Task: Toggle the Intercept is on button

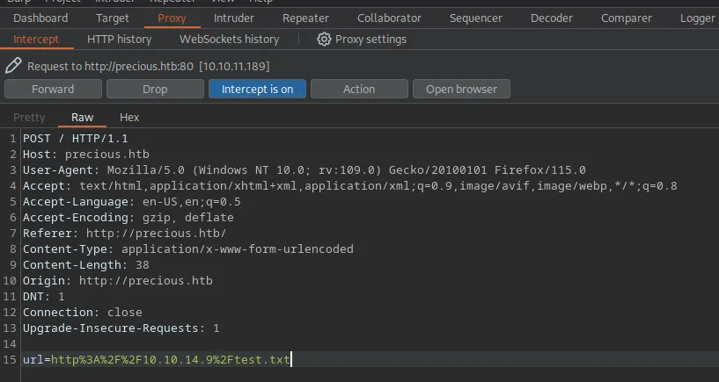Action: coord(257,89)
